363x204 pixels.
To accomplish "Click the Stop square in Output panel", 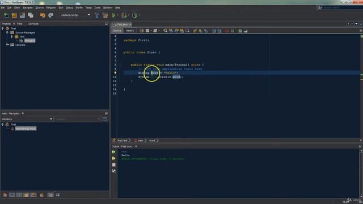I will click(x=113, y=165).
